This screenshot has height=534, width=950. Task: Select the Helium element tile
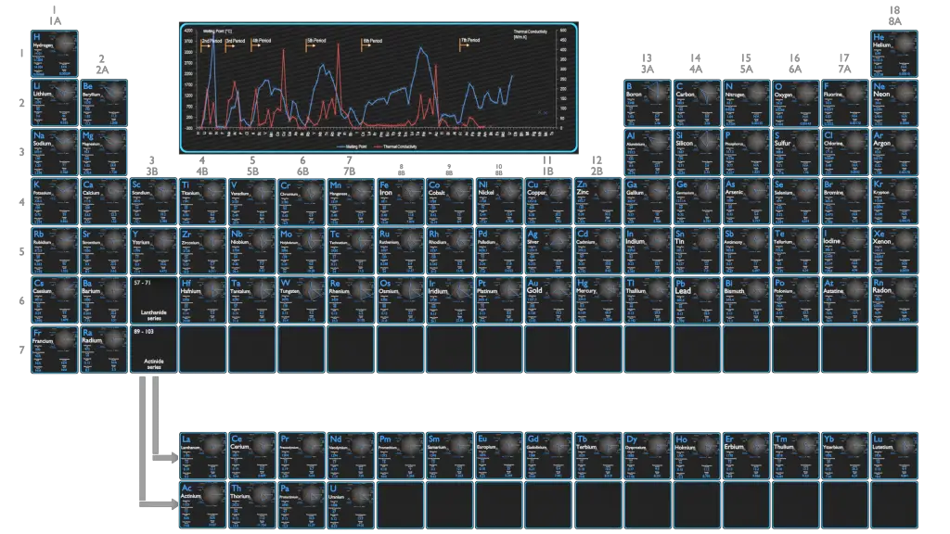click(x=894, y=54)
